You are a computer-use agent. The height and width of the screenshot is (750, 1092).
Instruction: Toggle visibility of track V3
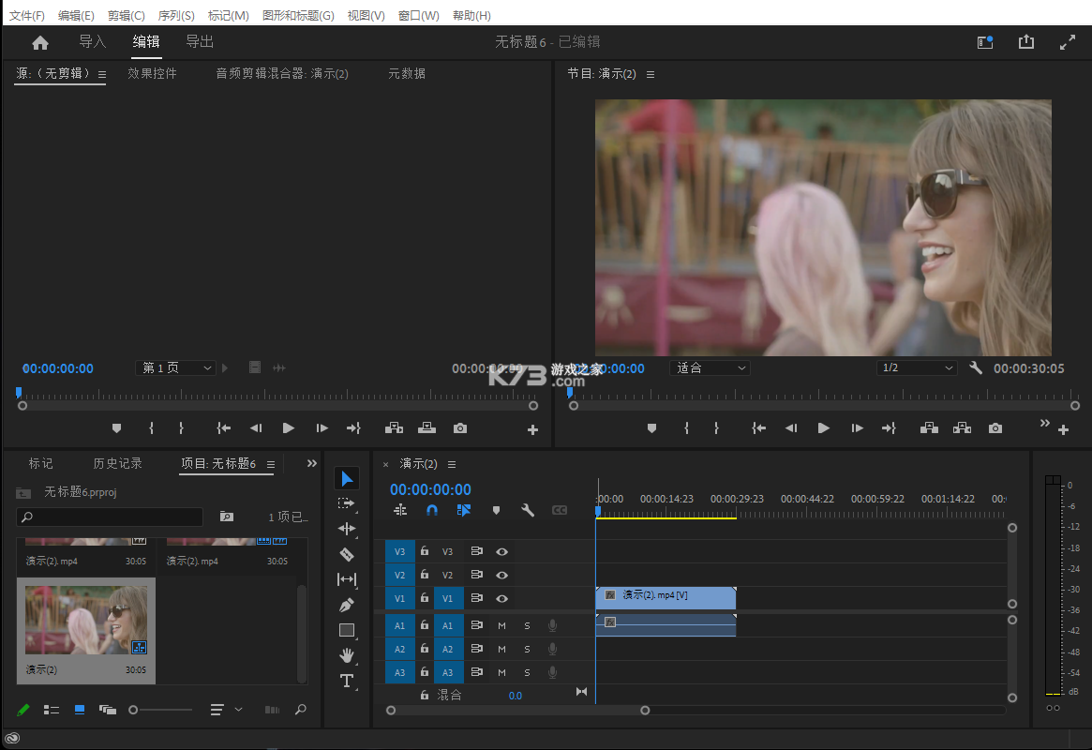click(501, 551)
